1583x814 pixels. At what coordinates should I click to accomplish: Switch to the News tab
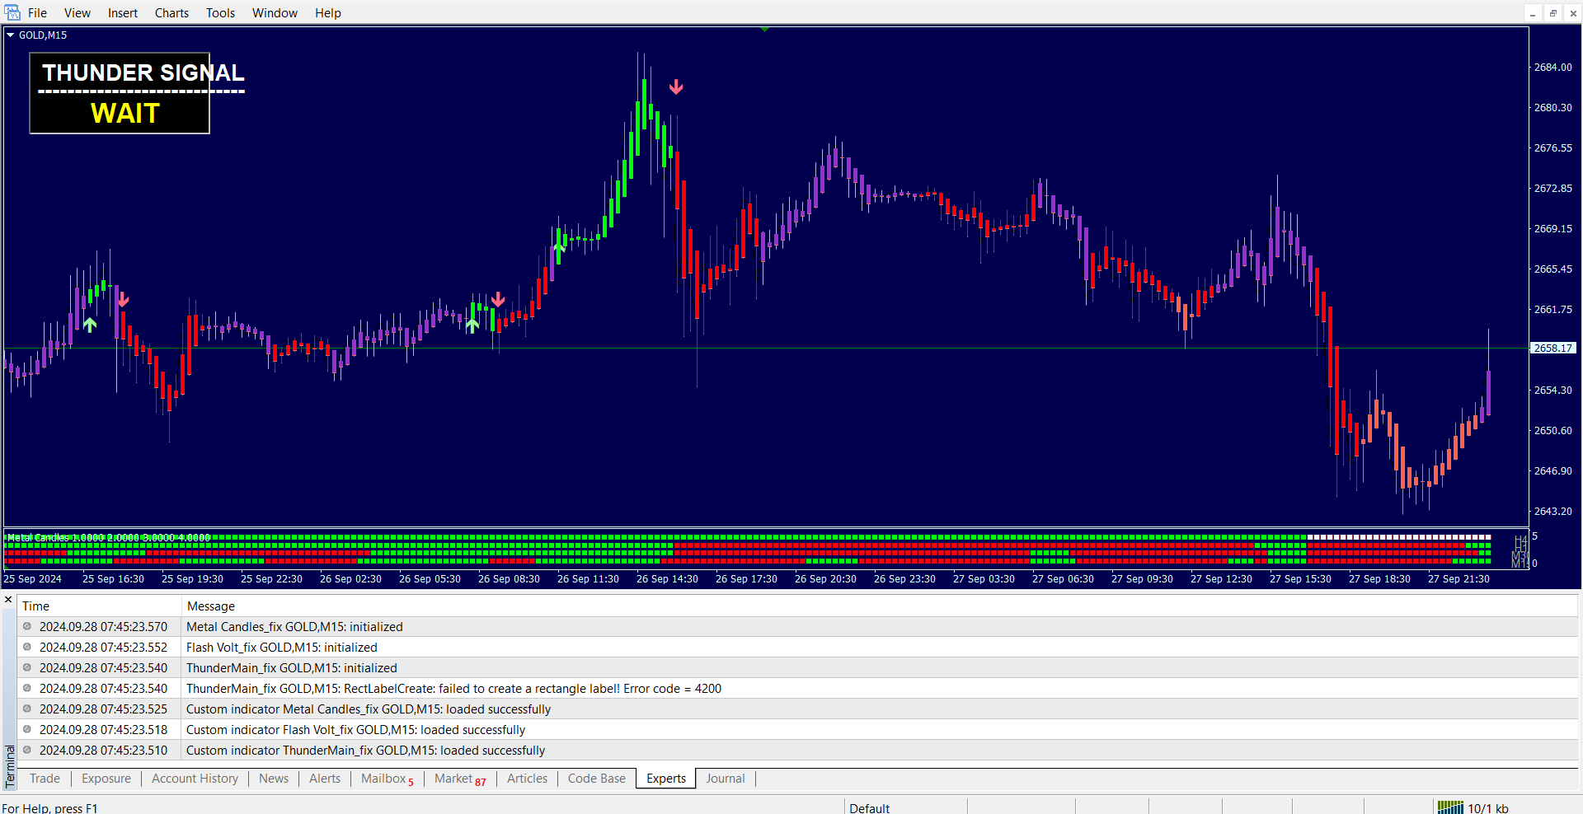(274, 779)
